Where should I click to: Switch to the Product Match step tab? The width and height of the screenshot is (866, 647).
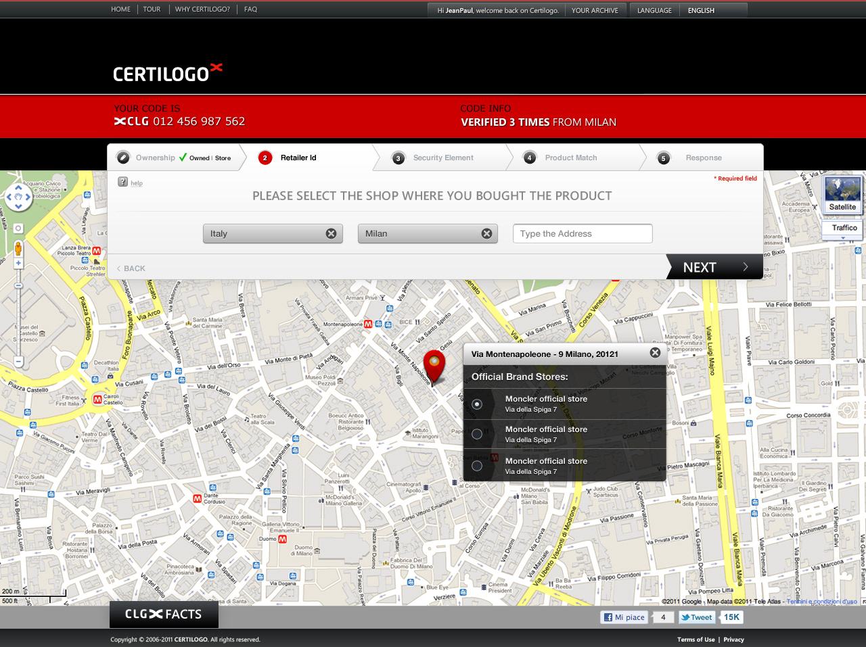coord(571,158)
